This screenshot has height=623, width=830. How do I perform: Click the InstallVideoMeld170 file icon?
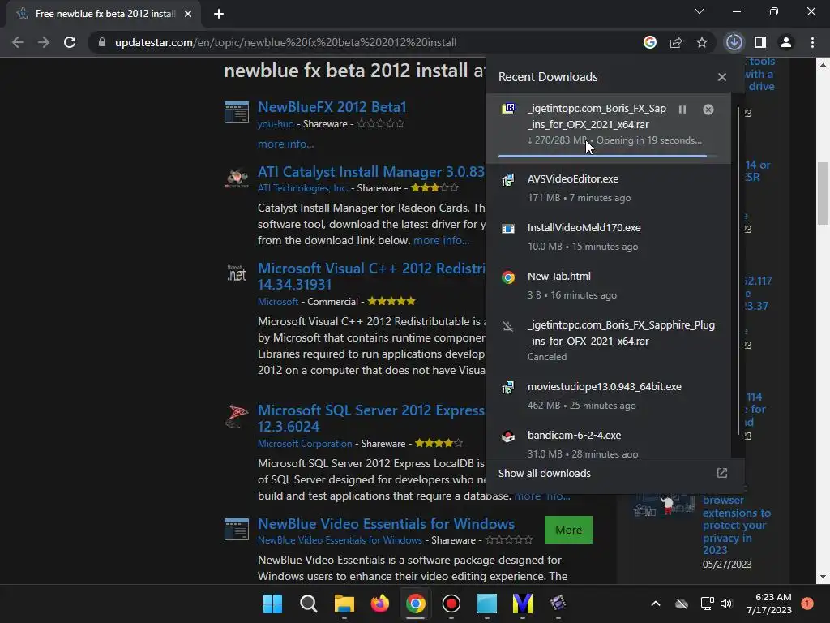coord(508,229)
